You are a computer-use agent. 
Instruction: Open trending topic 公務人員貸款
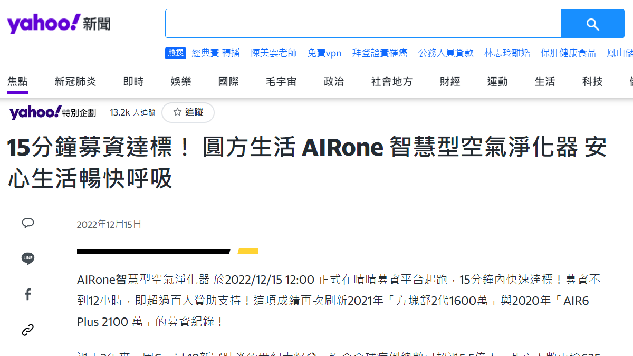point(446,53)
